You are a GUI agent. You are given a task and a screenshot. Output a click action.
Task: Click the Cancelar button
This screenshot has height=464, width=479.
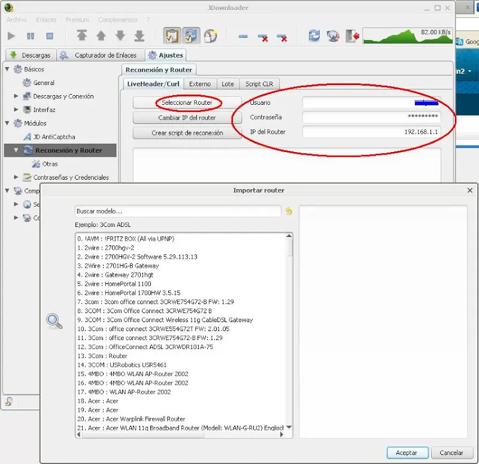(451, 453)
